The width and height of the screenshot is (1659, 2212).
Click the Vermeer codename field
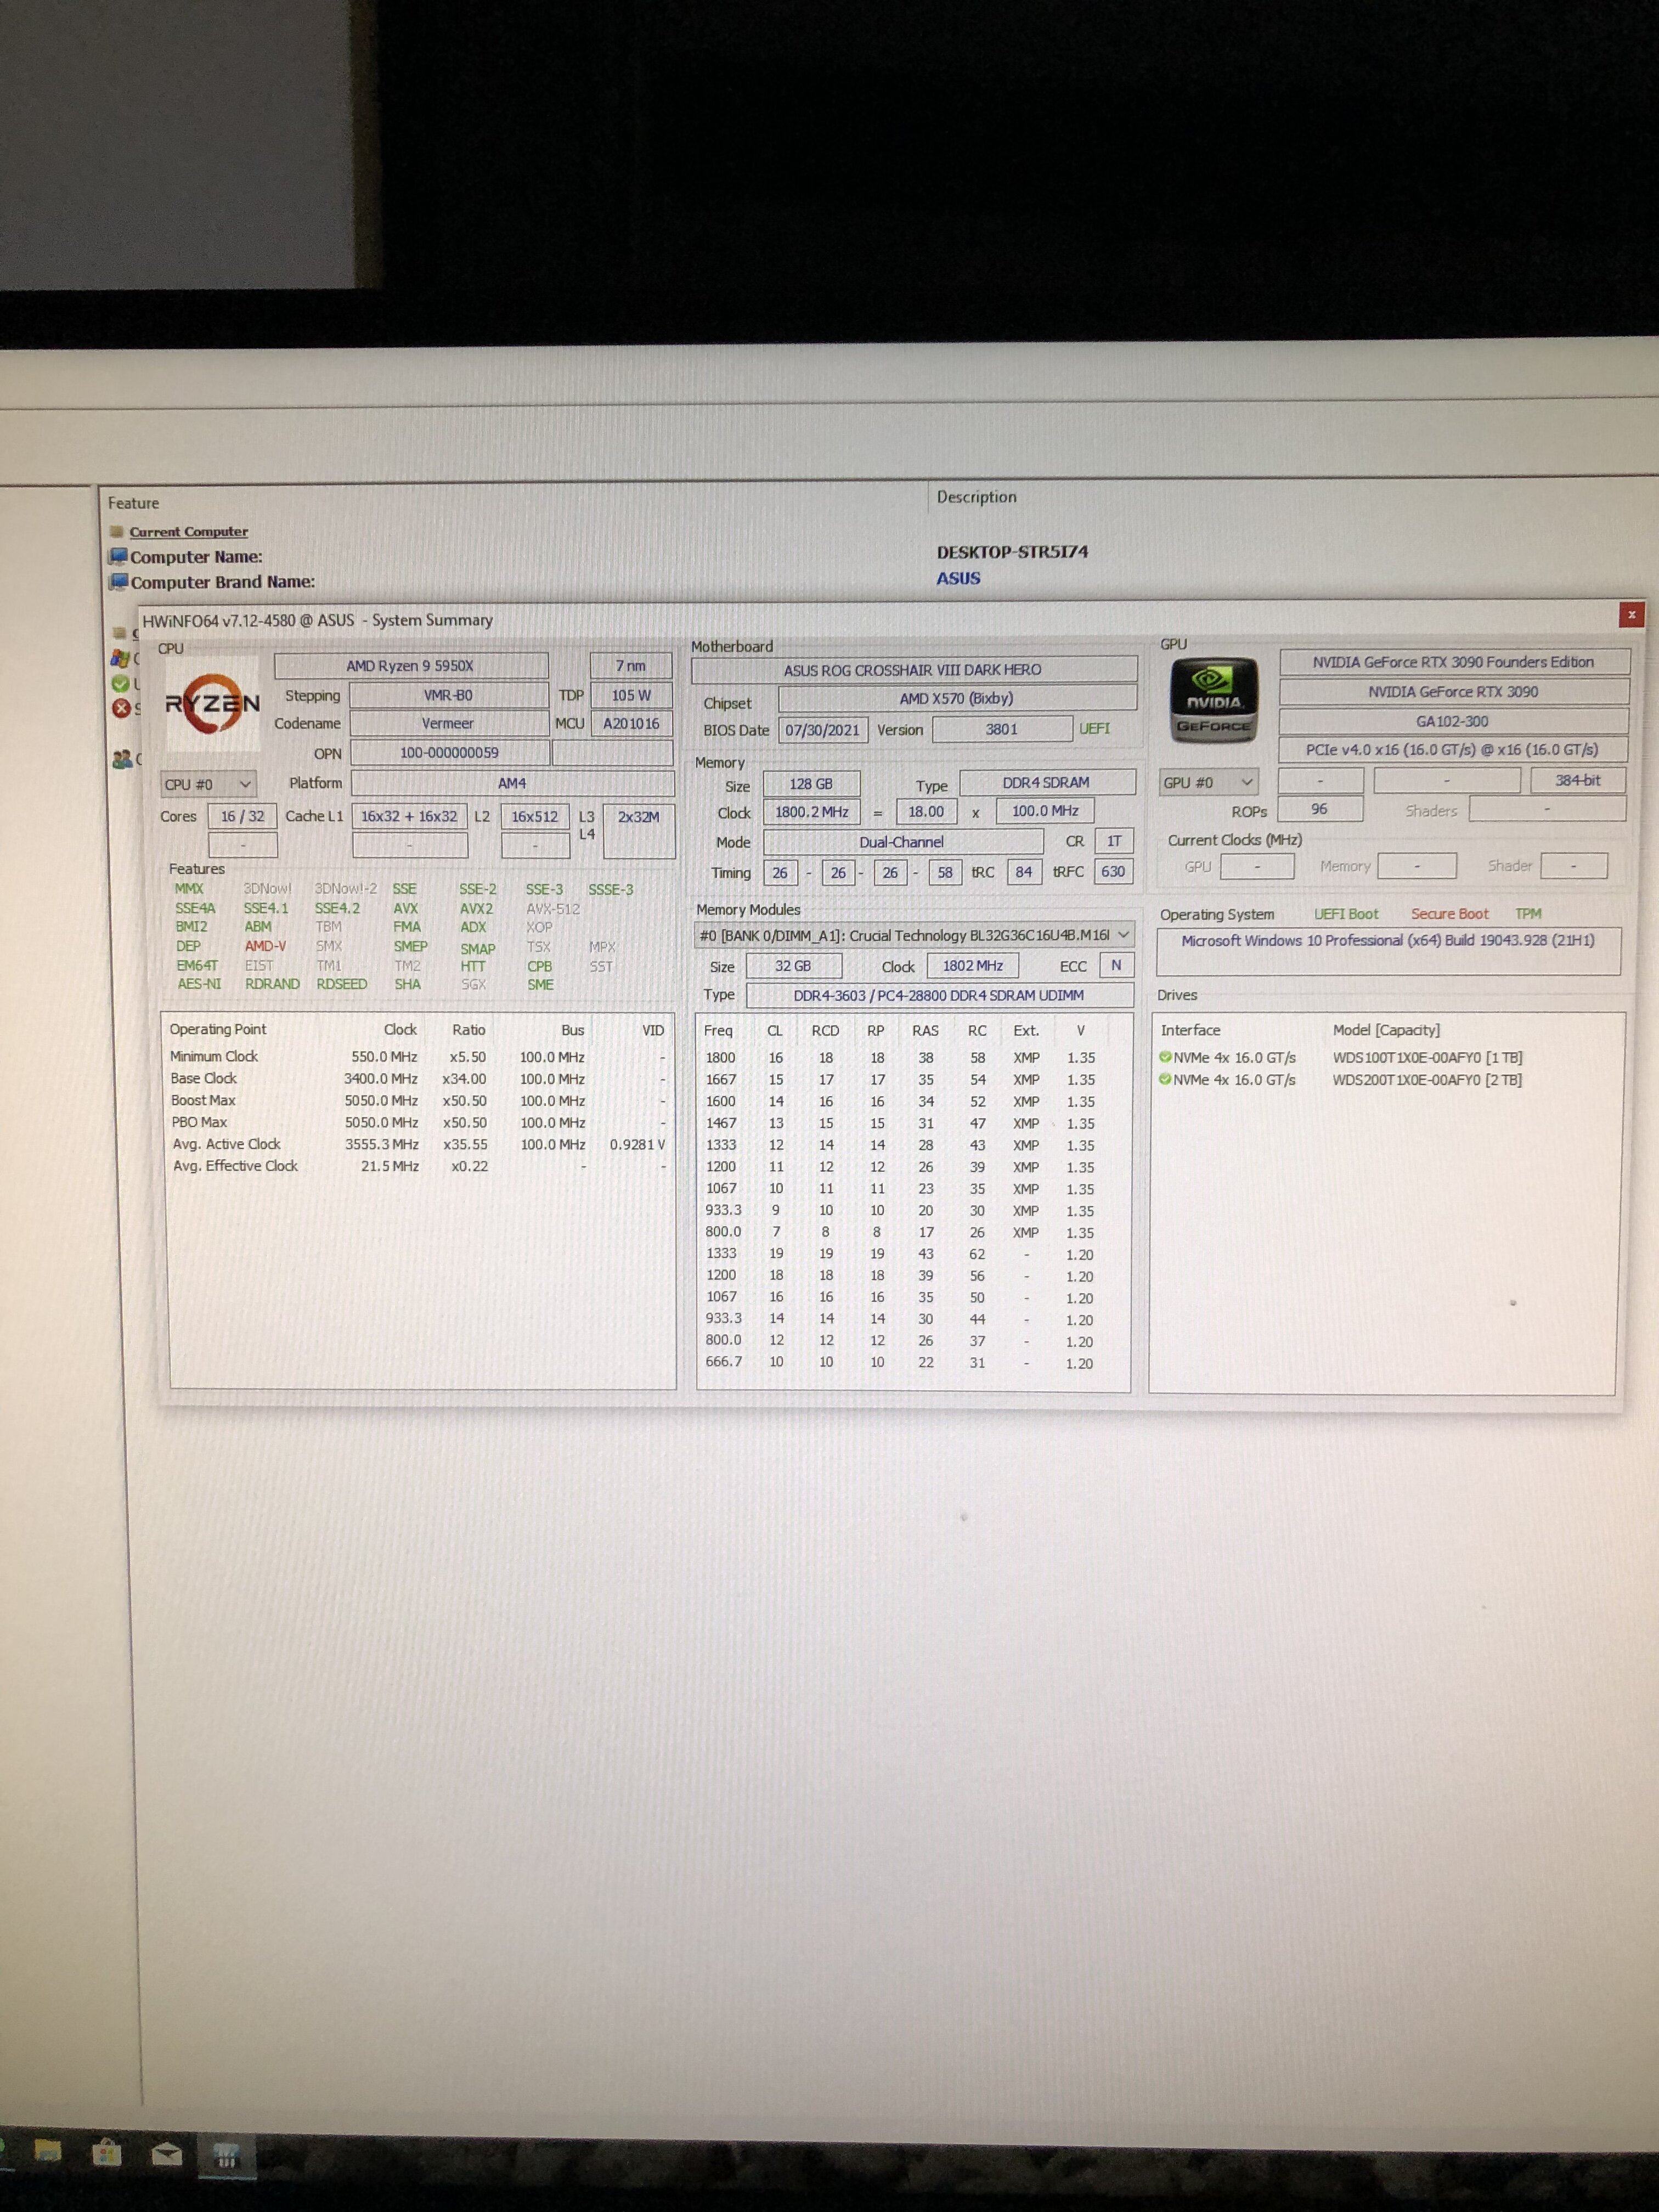point(448,723)
